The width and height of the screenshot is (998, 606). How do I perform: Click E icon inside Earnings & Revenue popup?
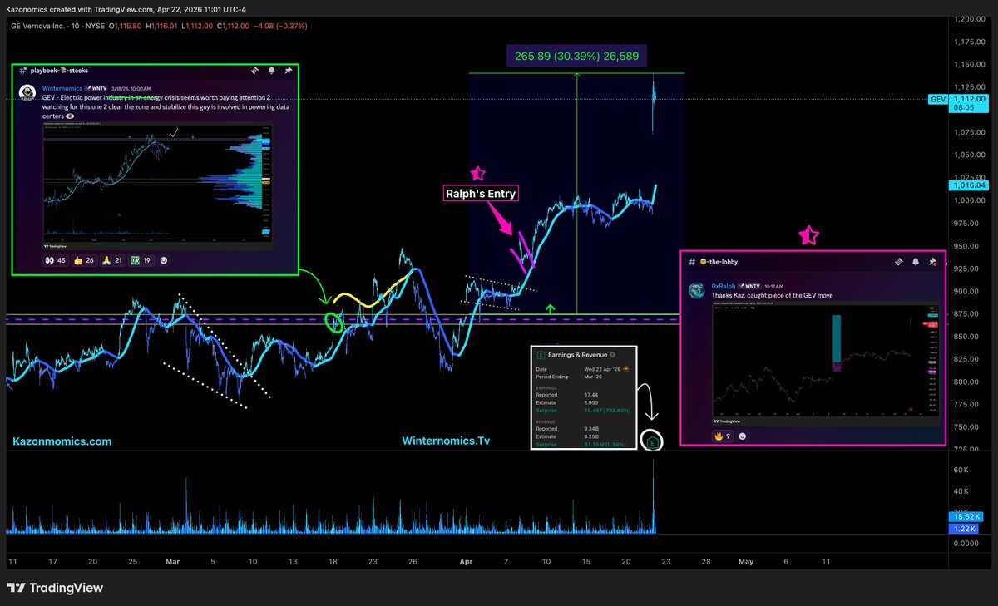point(541,355)
